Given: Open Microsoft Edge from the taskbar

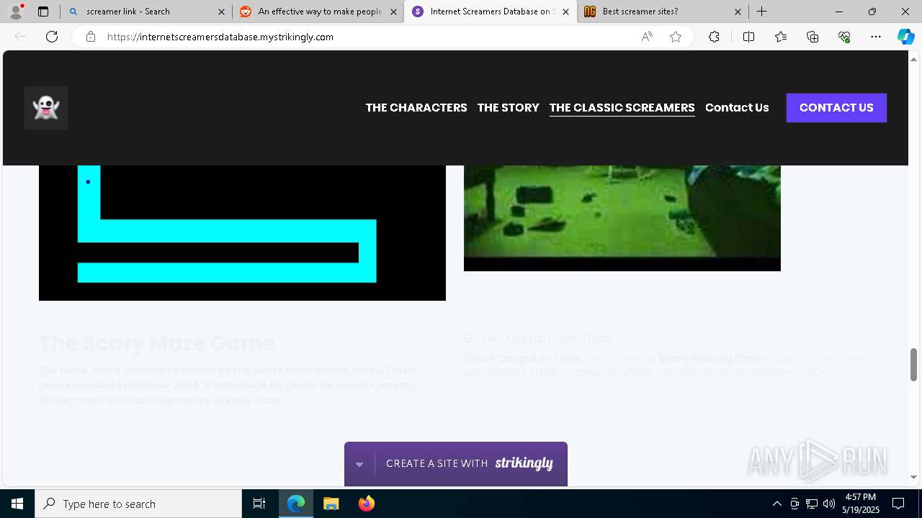Looking at the screenshot, I should tap(296, 504).
